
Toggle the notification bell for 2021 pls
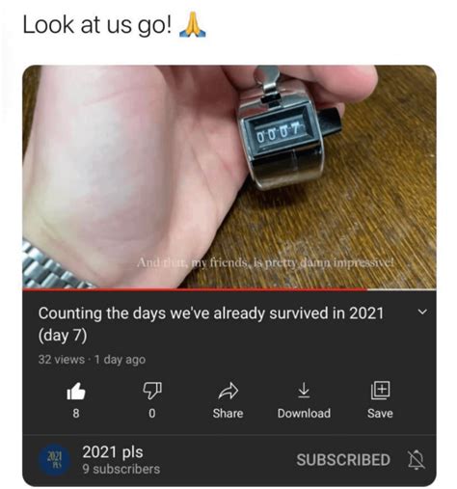click(416, 460)
